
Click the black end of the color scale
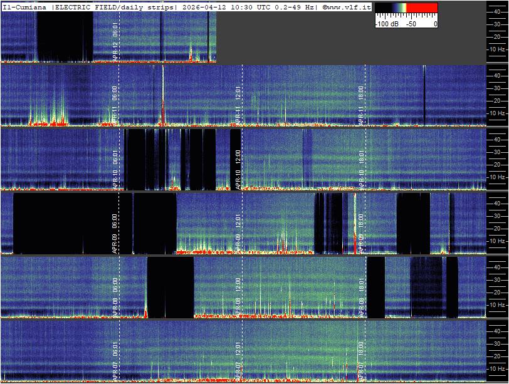[382, 9]
